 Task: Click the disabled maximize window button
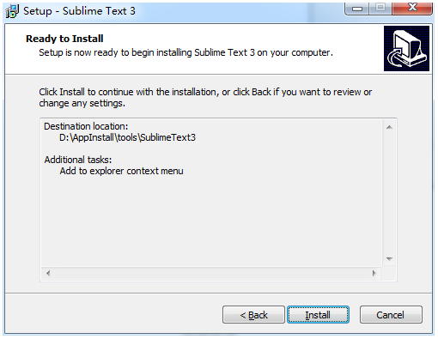(x=380, y=8)
